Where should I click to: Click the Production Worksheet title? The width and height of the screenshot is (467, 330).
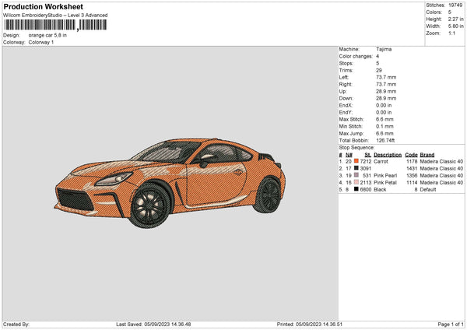tap(43, 6)
